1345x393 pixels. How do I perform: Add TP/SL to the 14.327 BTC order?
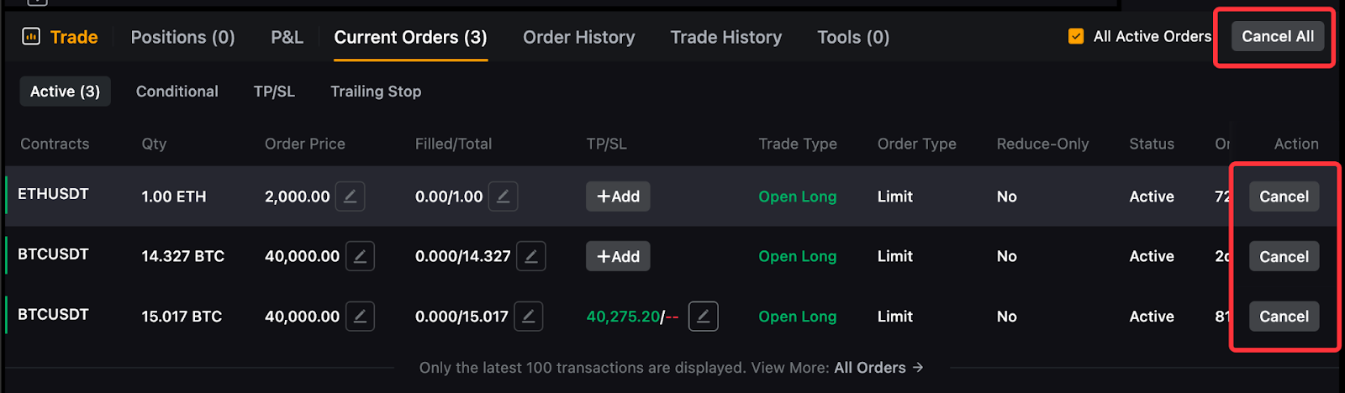click(618, 256)
